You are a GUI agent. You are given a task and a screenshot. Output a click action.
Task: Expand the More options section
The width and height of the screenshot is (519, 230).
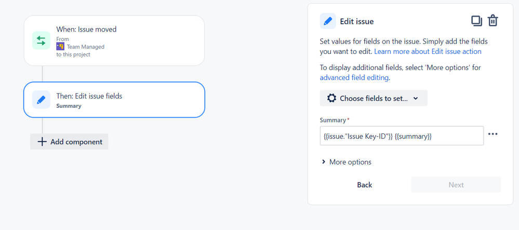click(x=347, y=162)
